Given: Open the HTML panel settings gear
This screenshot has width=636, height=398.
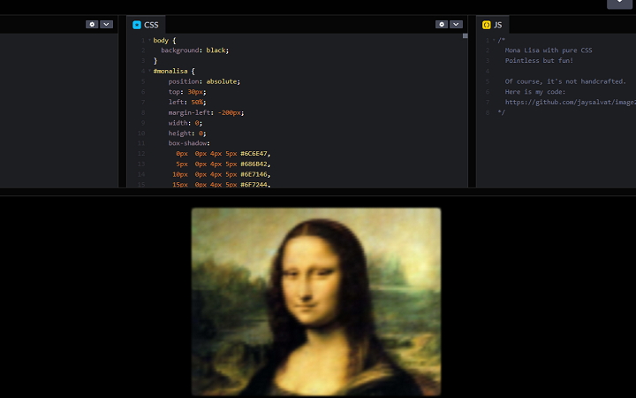Looking at the screenshot, I should point(92,25).
